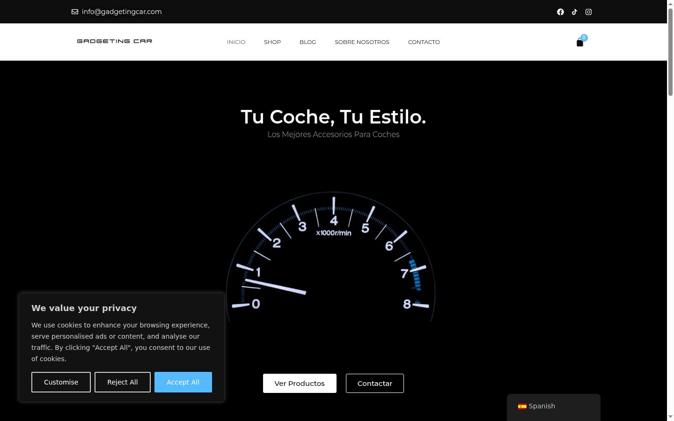Open the Facebook social icon
The image size is (674, 421).
(560, 12)
